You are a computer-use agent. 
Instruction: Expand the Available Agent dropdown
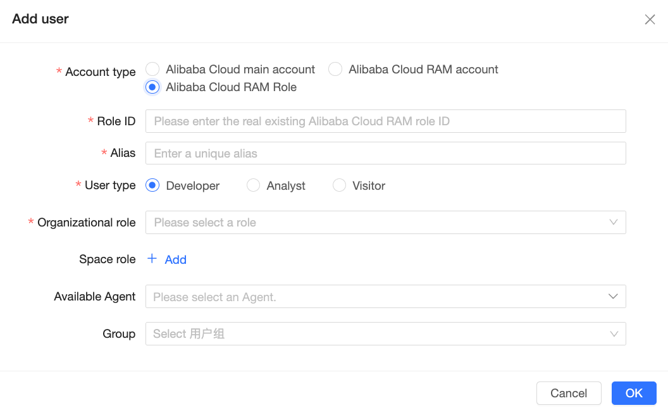point(385,297)
